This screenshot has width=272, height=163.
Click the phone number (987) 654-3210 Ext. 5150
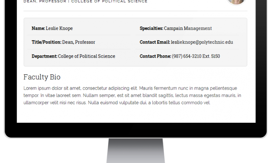tap(196, 57)
